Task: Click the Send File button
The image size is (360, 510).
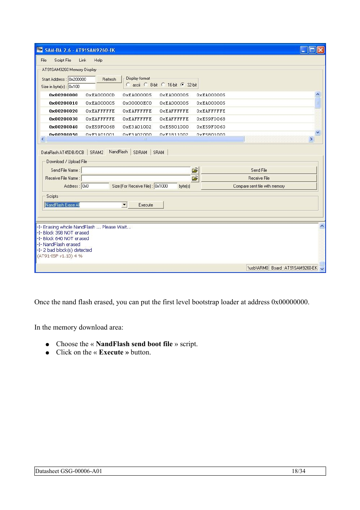Action: (x=259, y=170)
